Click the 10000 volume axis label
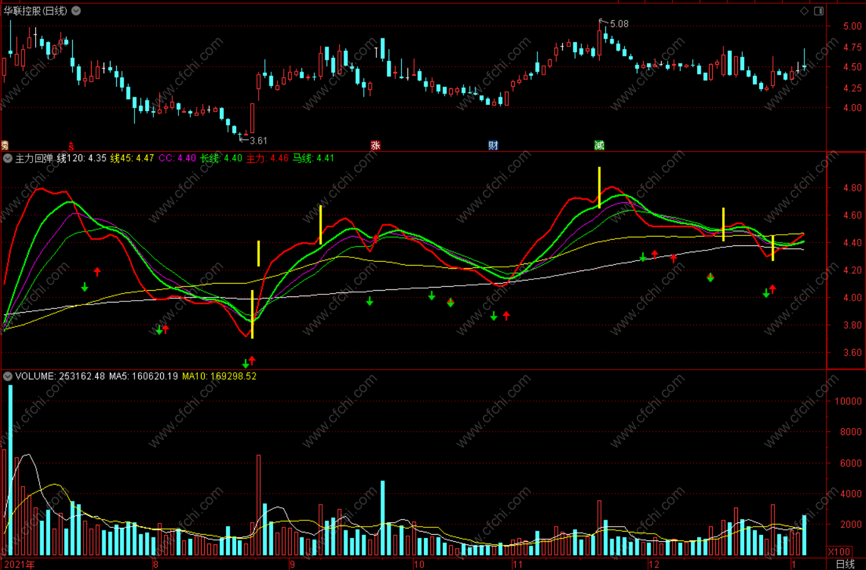The height and width of the screenshot is (570, 866). tap(848, 401)
